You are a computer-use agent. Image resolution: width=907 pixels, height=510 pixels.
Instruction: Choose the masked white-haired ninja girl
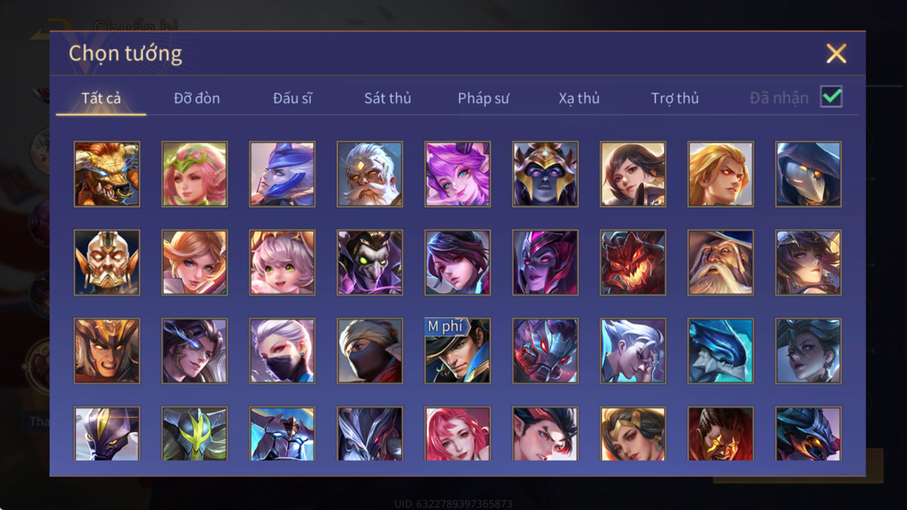[x=282, y=351]
